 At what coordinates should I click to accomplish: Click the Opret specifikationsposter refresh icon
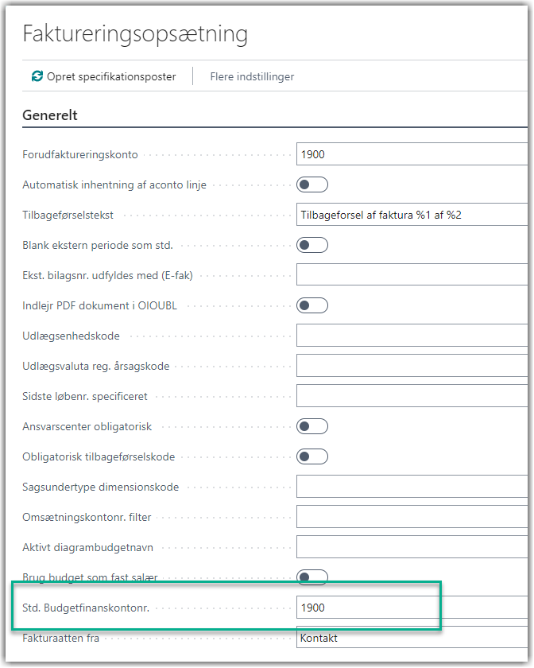point(37,76)
